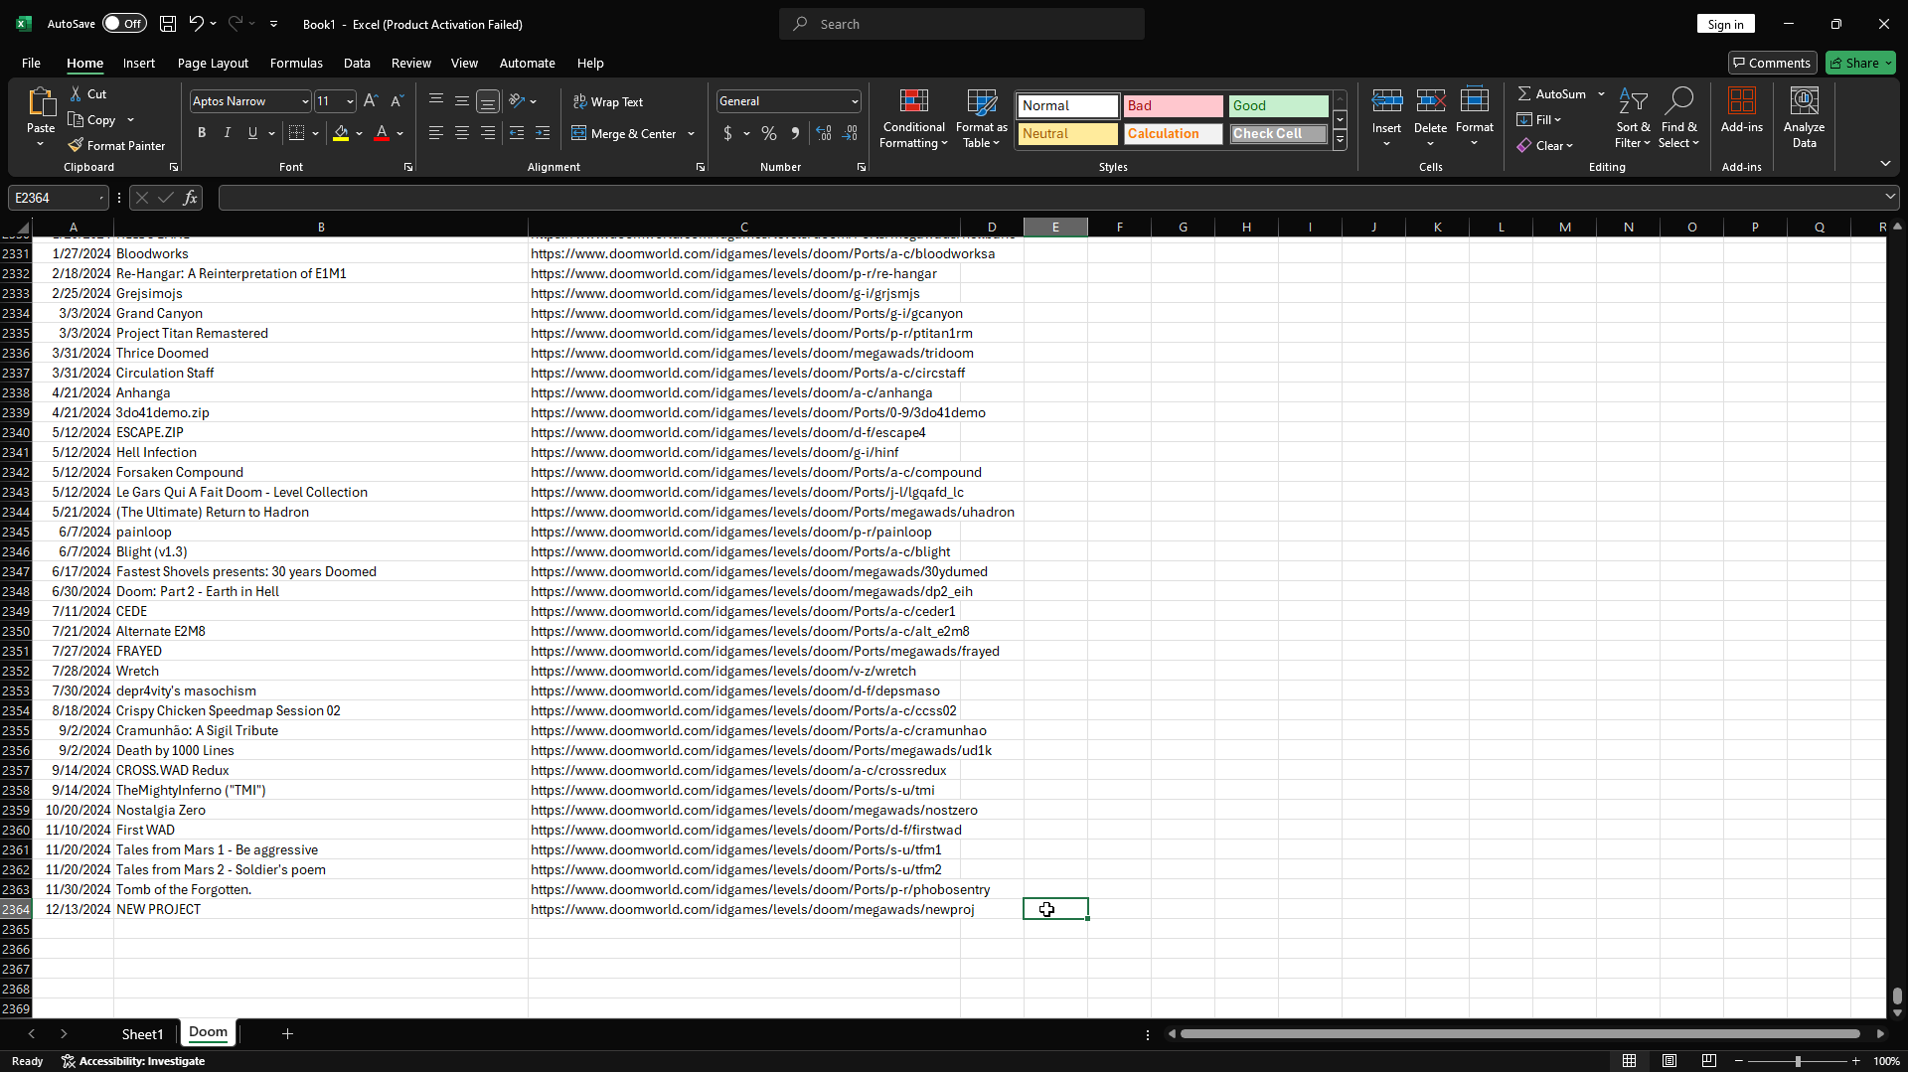Decrease font size with the smaller A icon
The height and width of the screenshot is (1073, 1908).
[x=397, y=100]
